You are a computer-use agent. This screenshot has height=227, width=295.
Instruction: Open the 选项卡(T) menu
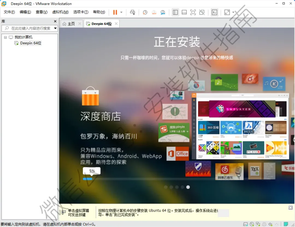click(x=81, y=12)
